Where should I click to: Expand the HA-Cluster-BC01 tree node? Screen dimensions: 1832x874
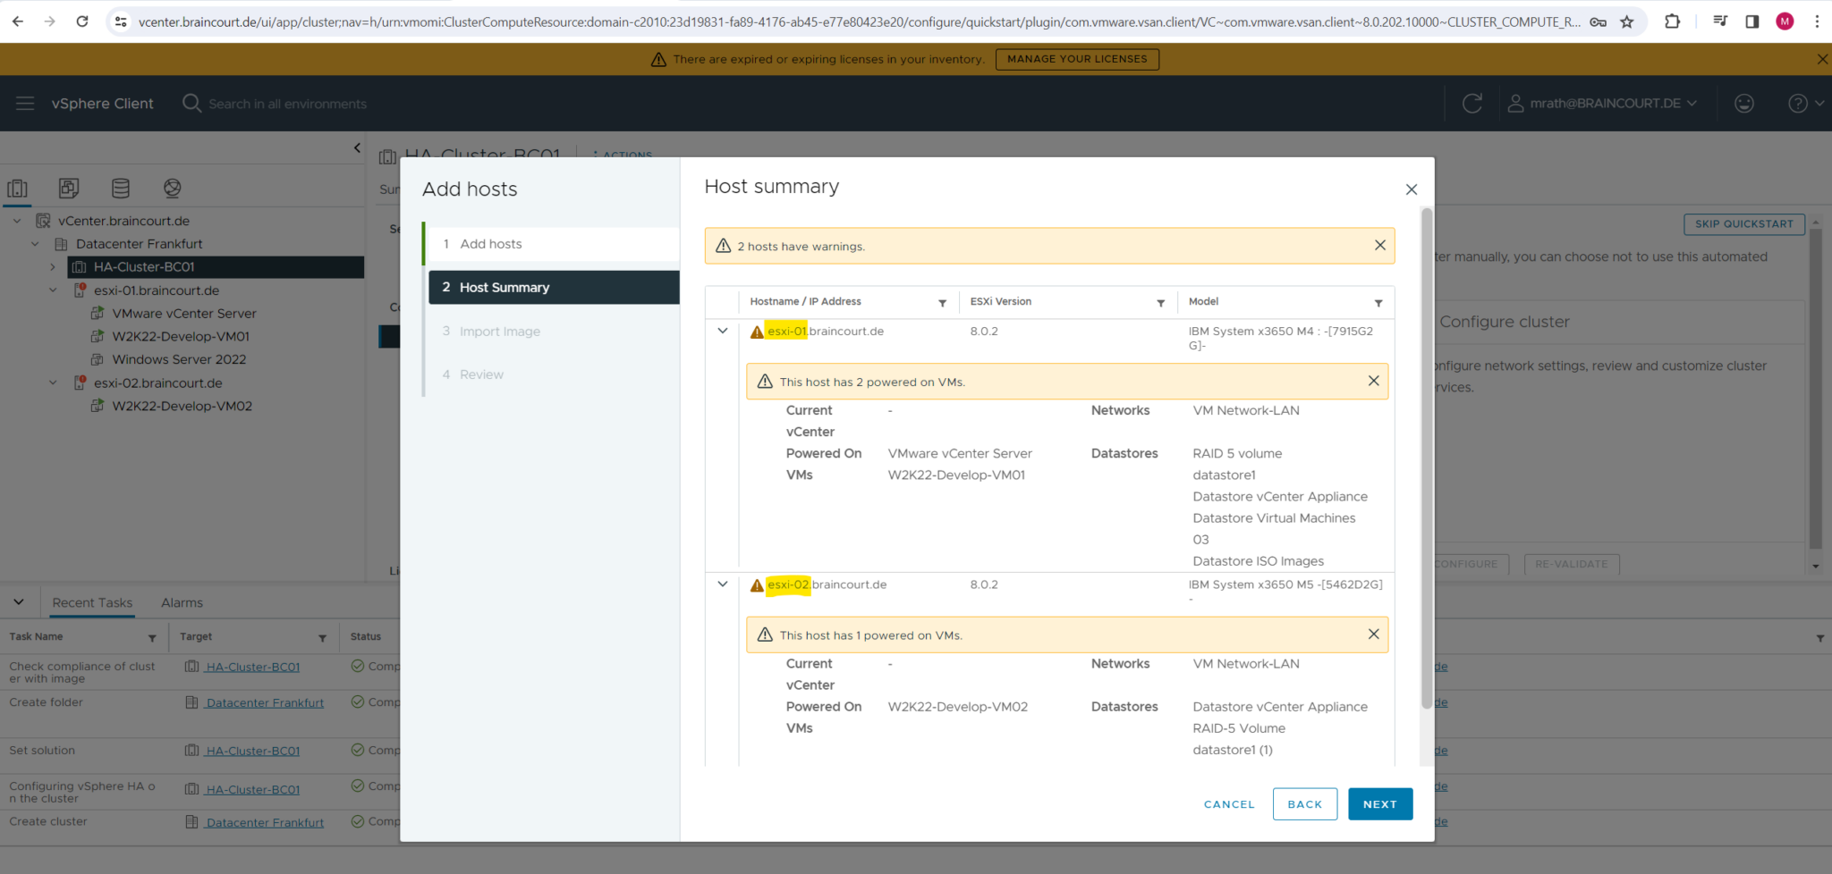pos(53,266)
